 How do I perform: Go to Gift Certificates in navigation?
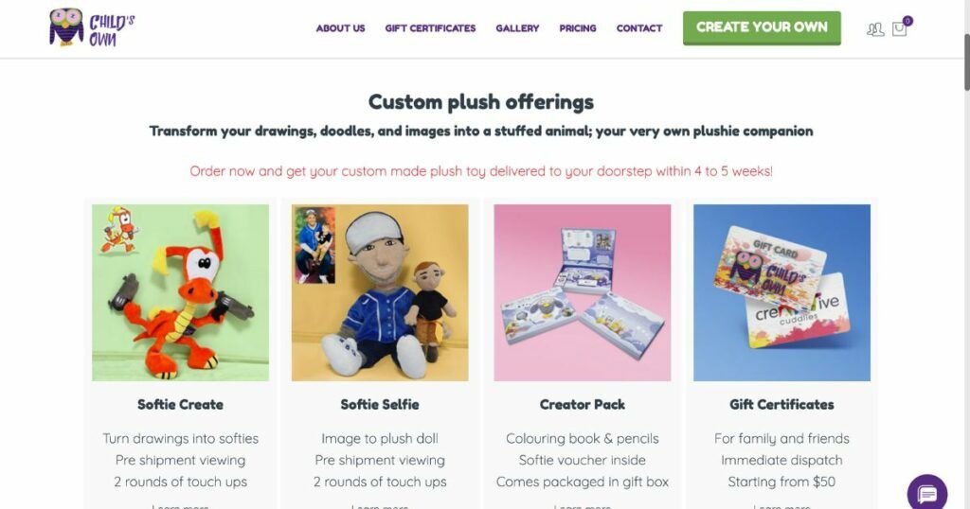click(x=430, y=28)
